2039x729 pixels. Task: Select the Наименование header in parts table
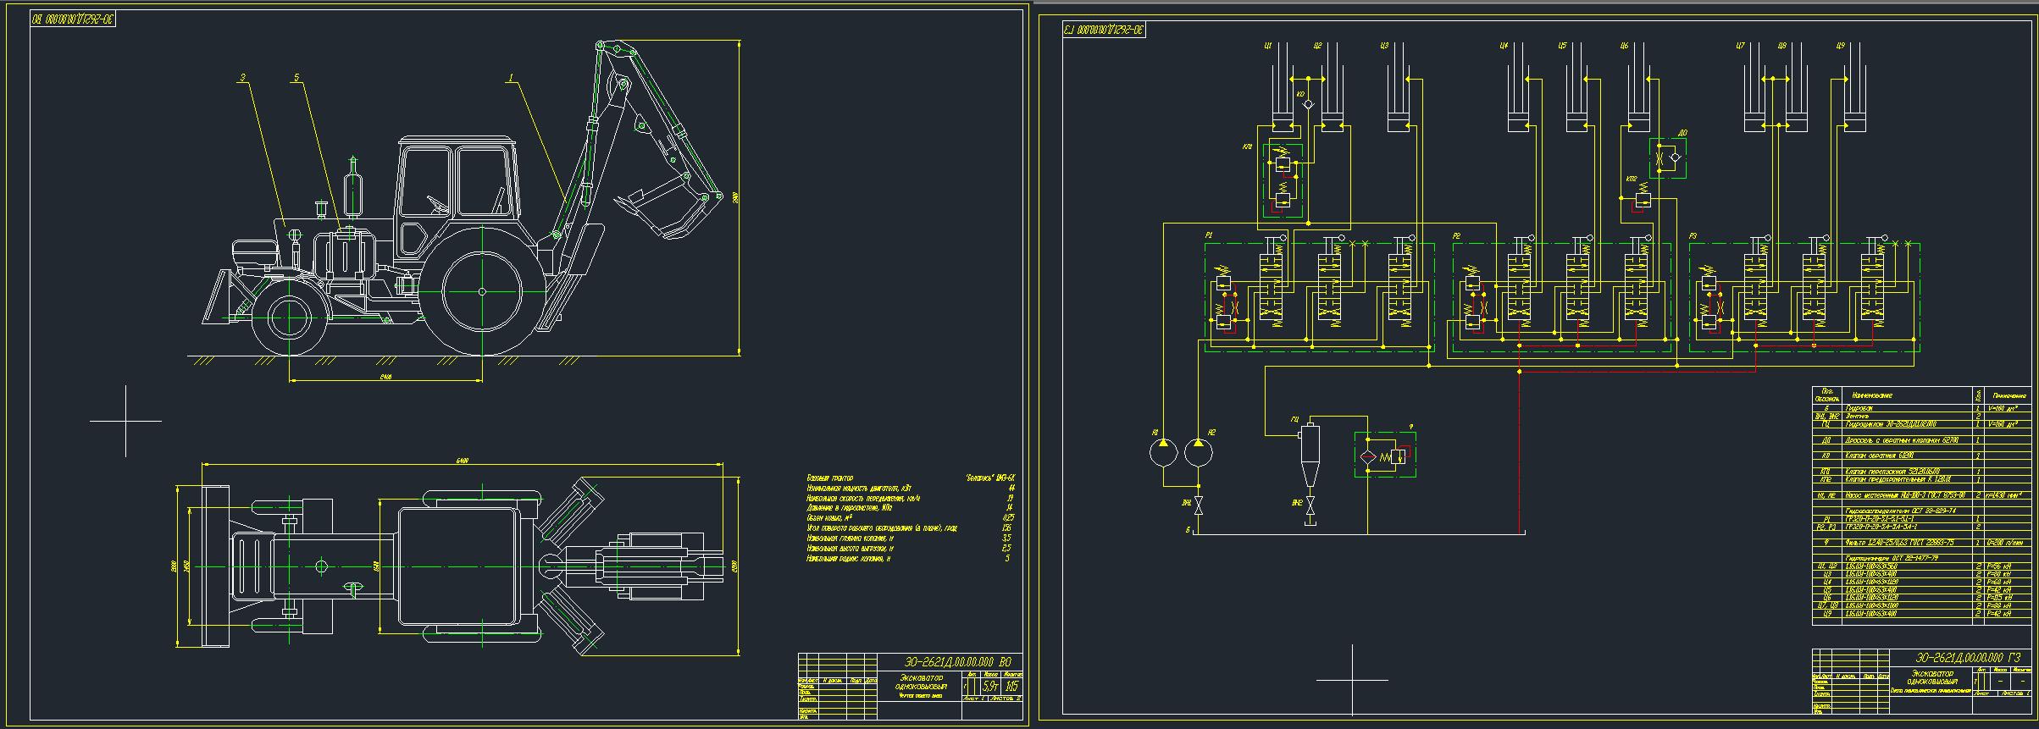pyautogui.click(x=1872, y=395)
